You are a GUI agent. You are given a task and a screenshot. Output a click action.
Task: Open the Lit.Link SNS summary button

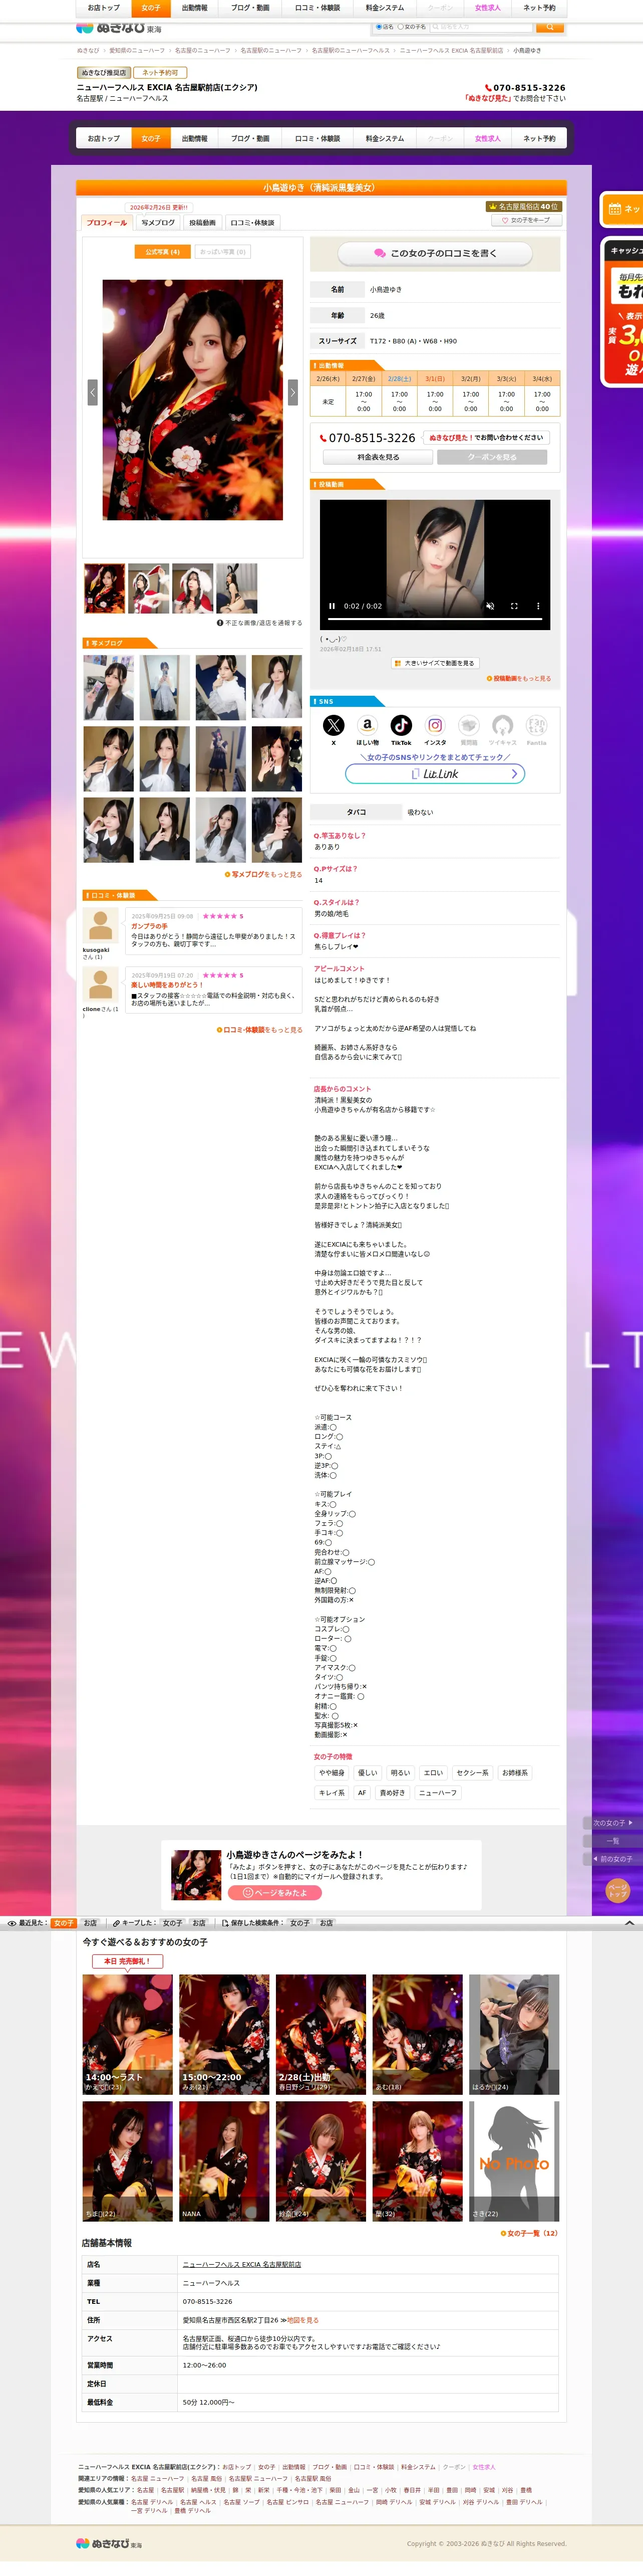(x=435, y=773)
